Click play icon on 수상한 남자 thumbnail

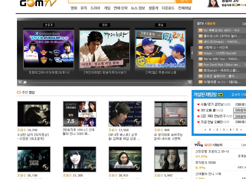[45, 122]
